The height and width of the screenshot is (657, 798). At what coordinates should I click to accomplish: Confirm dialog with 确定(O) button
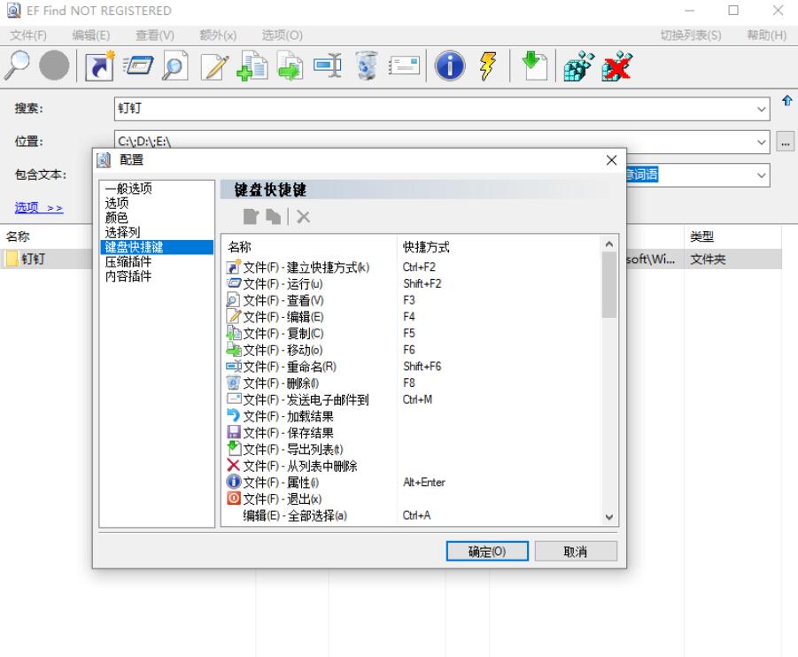tap(487, 551)
